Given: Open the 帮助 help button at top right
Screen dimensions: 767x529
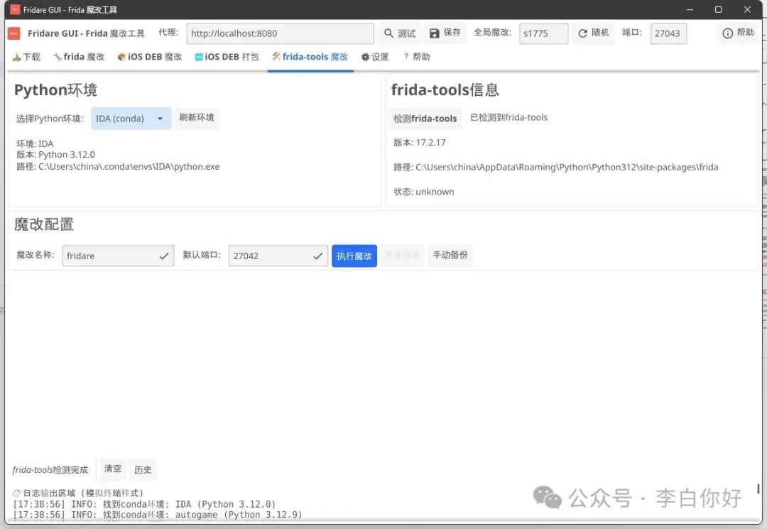Looking at the screenshot, I should 738,33.
